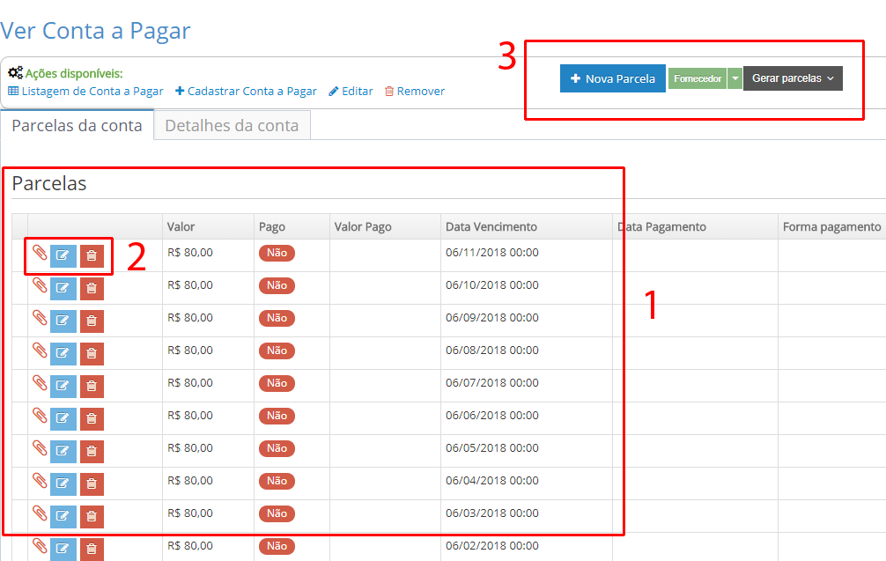Edit the installment due 06/07/2018
This screenshot has height=561, width=886.
click(63, 387)
